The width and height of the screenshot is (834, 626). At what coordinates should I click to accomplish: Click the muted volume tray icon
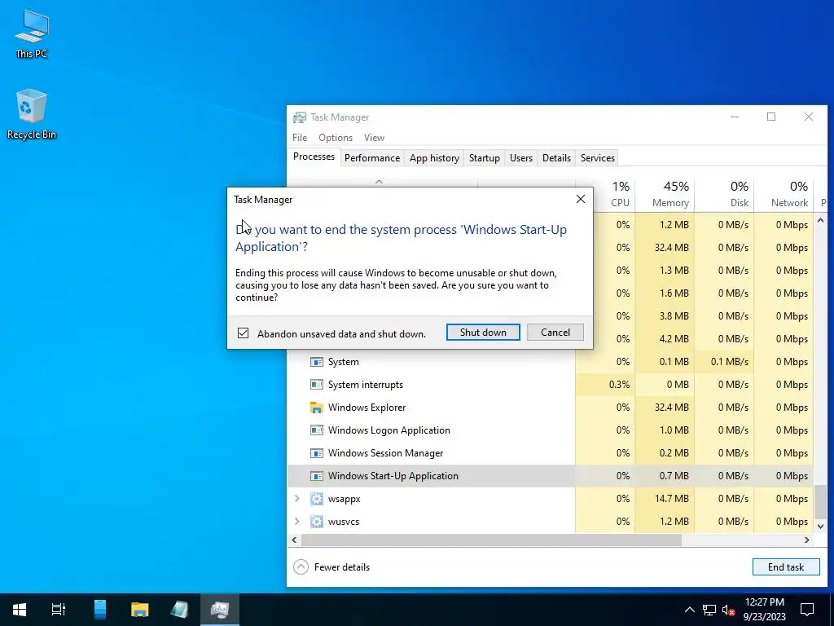728,610
